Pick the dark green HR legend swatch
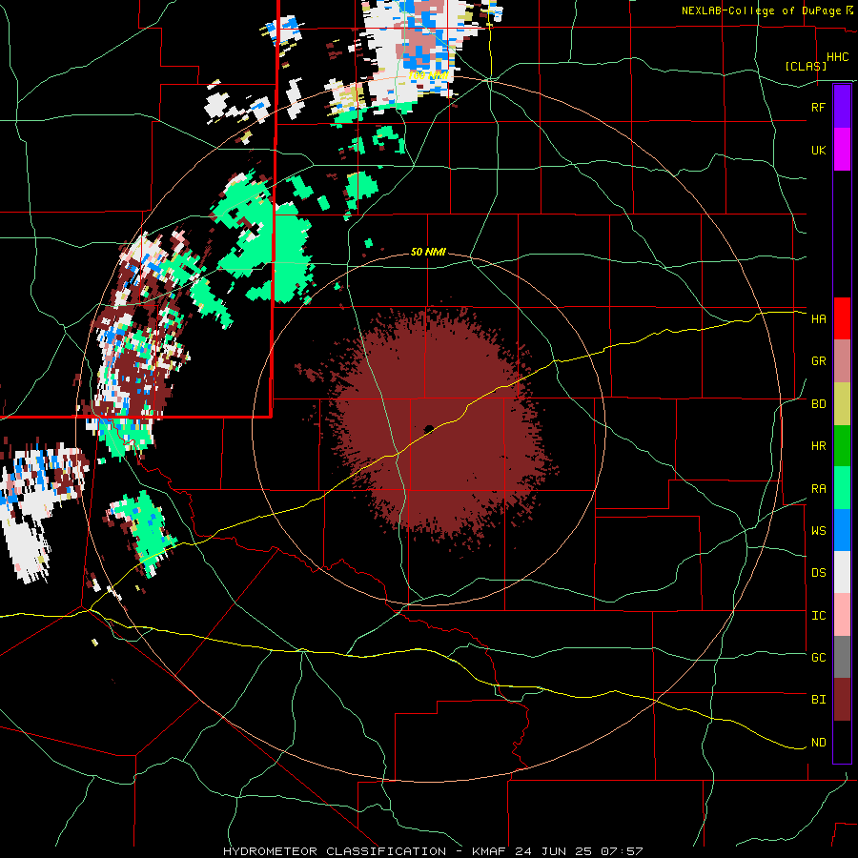 pyautogui.click(x=842, y=446)
